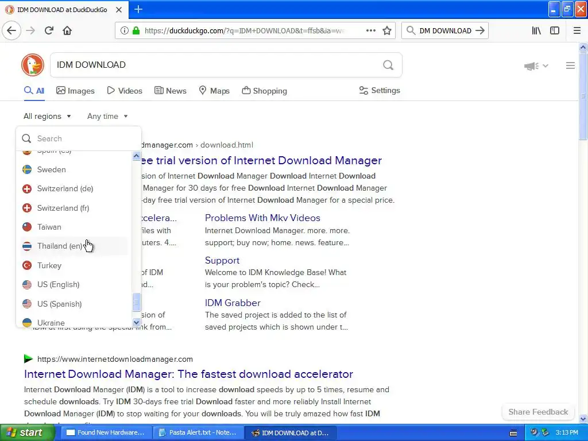Open the Support sitelink
The height and width of the screenshot is (441, 588).
pos(222,260)
